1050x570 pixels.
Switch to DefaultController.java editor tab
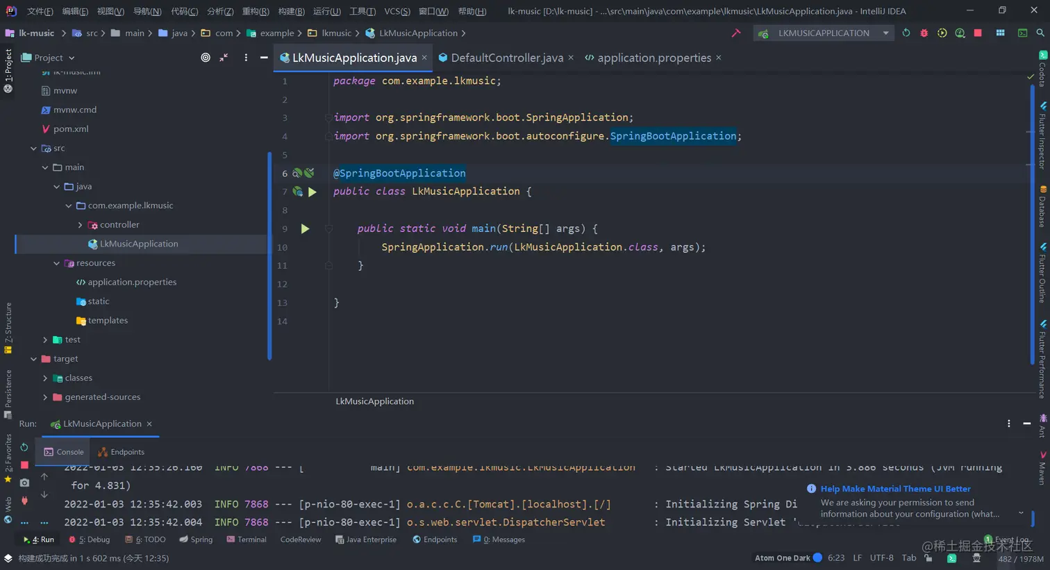[x=506, y=58]
